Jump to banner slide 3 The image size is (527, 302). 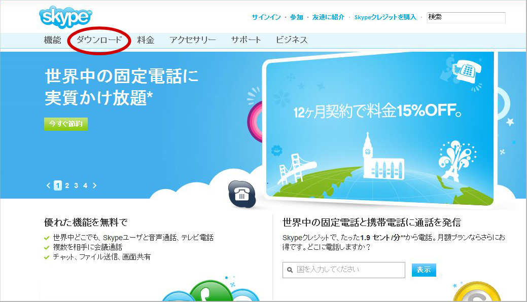click(x=76, y=185)
